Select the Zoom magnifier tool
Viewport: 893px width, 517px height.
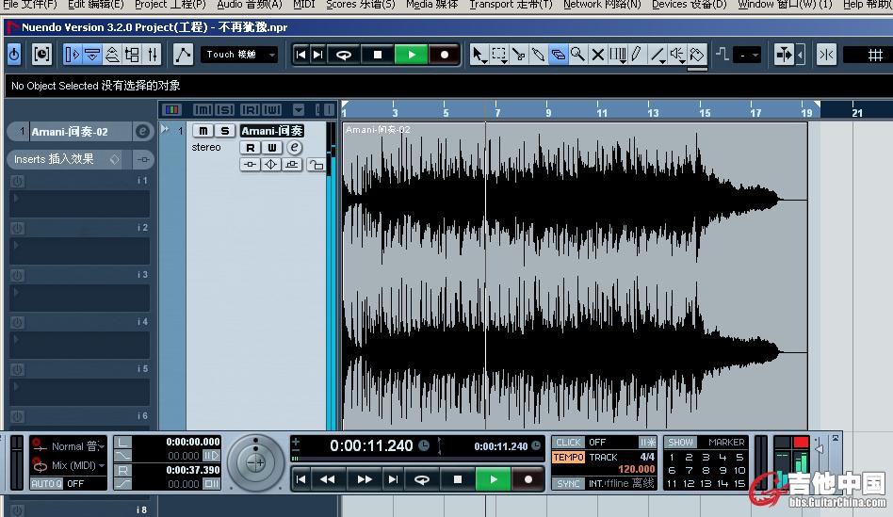pyautogui.click(x=578, y=55)
